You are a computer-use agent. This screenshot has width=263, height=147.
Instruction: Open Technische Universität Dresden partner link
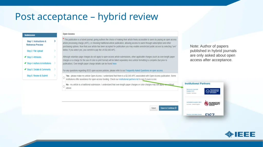(192, 90)
